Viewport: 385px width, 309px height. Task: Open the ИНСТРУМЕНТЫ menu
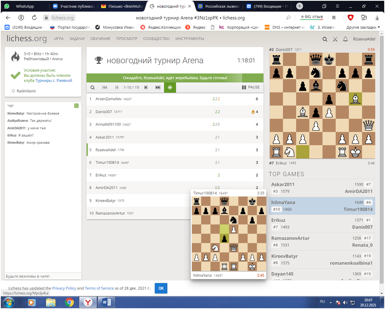190,39
